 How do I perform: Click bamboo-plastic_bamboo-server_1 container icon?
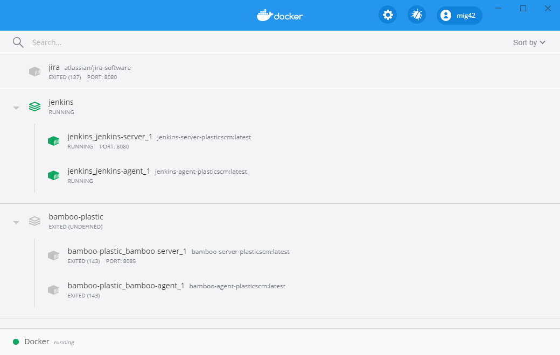coord(53,255)
